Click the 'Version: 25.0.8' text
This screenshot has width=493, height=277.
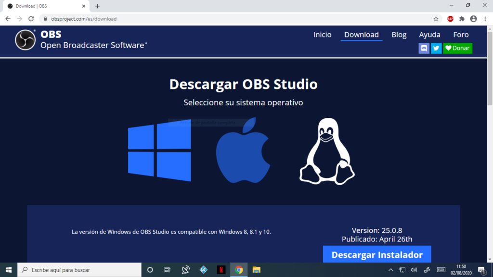376,230
